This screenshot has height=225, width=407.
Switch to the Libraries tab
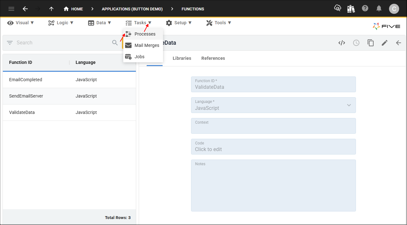pyautogui.click(x=182, y=58)
